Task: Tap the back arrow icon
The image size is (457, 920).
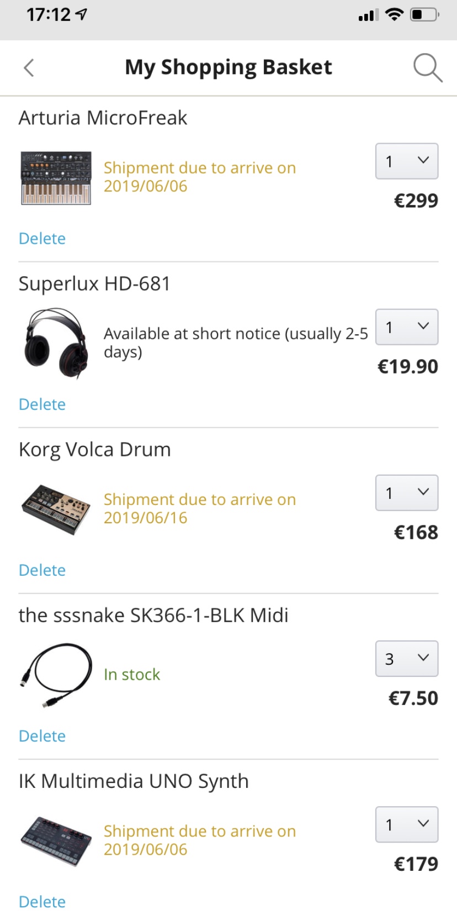Action: pyautogui.click(x=29, y=68)
